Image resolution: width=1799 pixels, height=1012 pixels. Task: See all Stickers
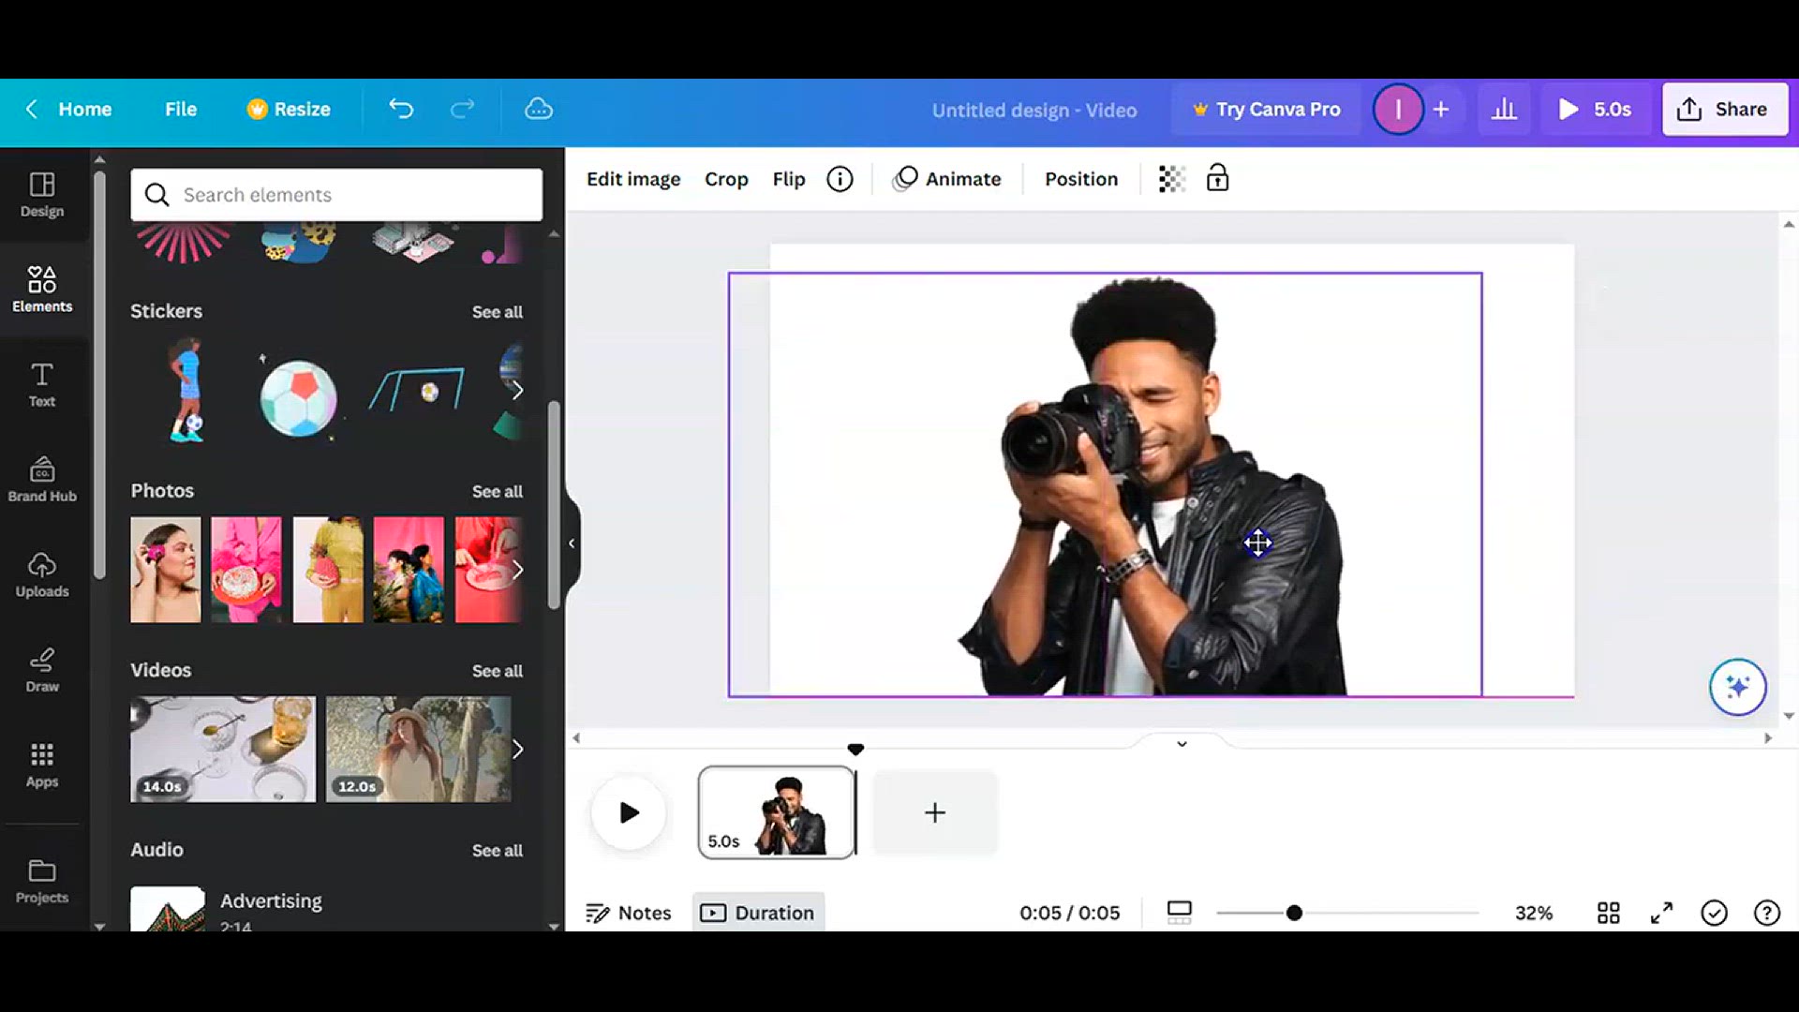[x=498, y=312]
